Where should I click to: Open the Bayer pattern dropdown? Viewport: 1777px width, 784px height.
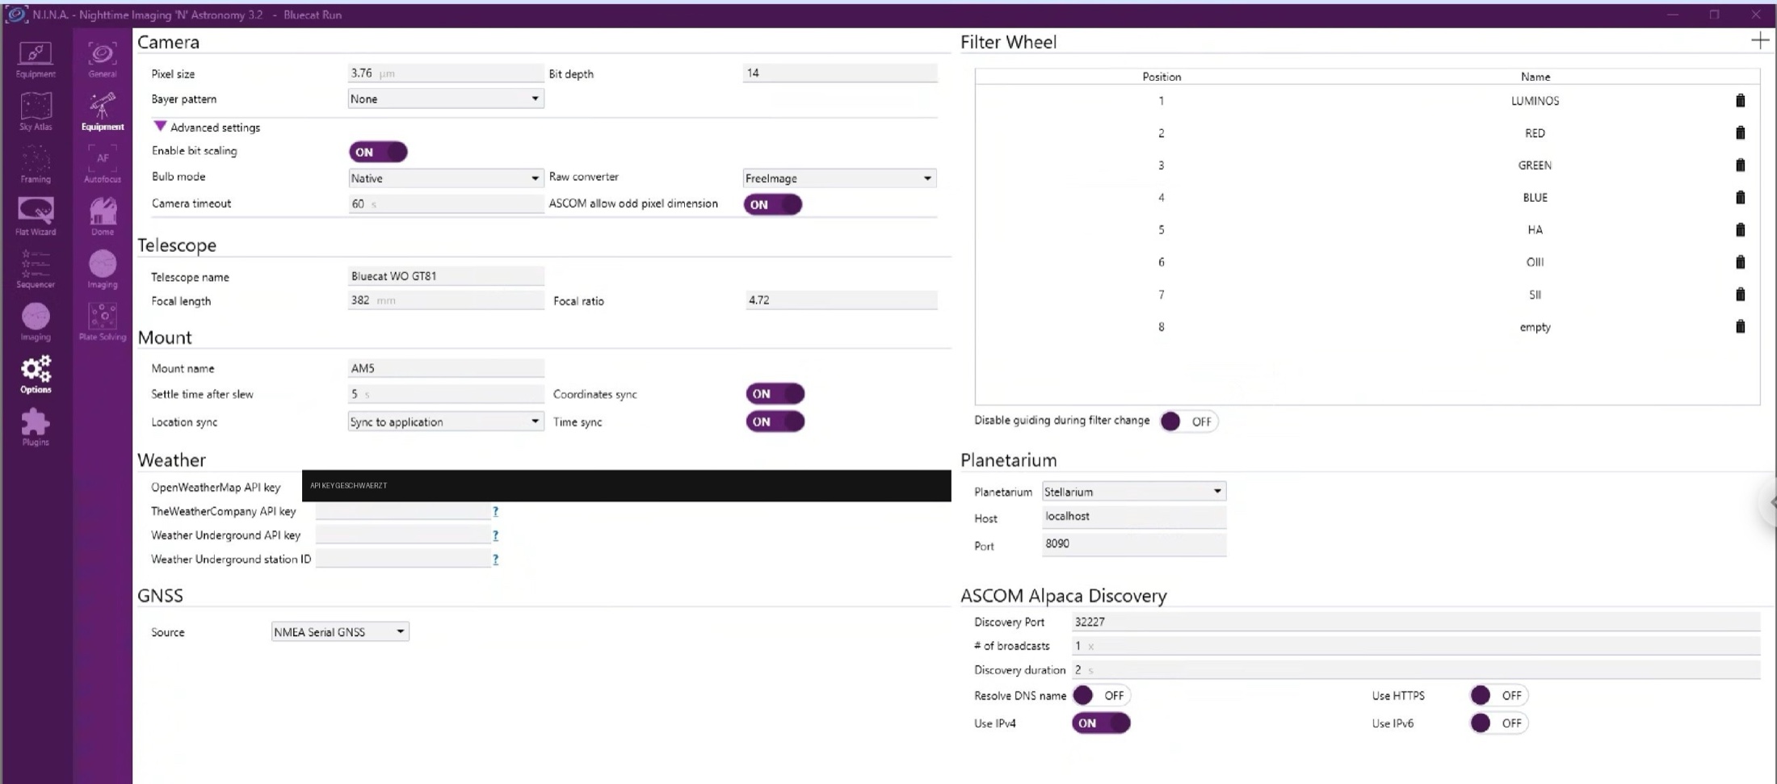[446, 99]
